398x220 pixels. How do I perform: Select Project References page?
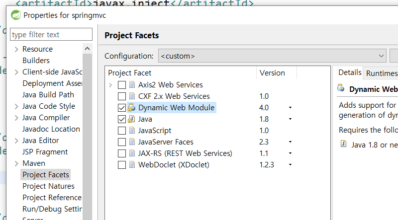[52, 198]
